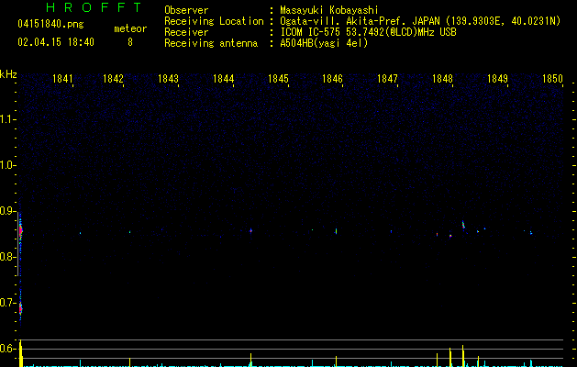
Task: Click the 1849 time axis label
Action: tap(497, 79)
